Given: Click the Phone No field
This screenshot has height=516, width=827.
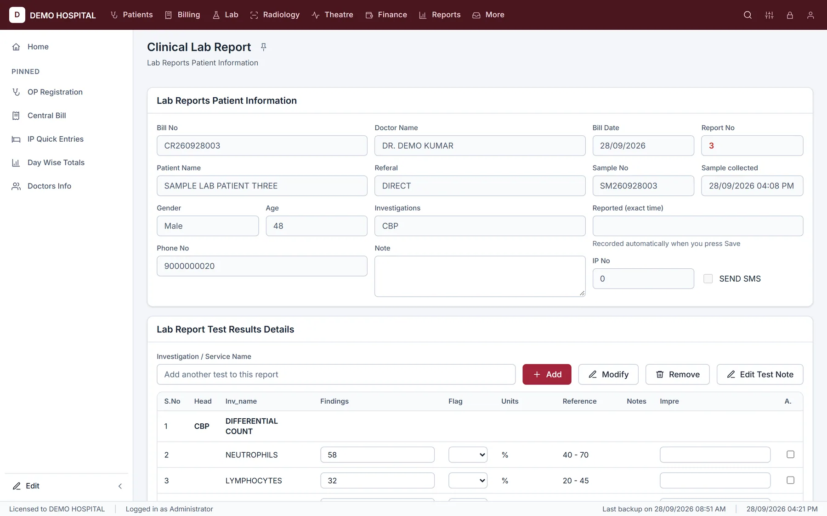Looking at the screenshot, I should (x=262, y=266).
